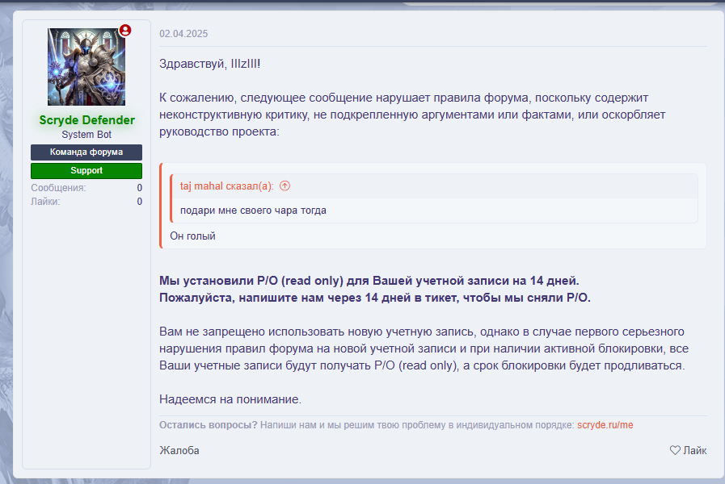Viewport: 725px width, 484px height.
Task: Click the "Остались вопросы?" signature text
Action: (209, 425)
